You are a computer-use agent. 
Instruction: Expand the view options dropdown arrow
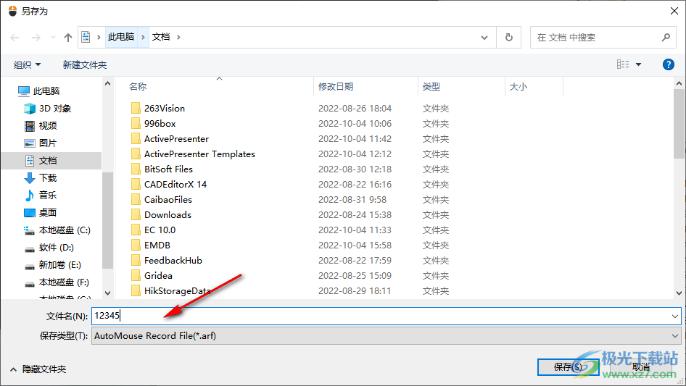[x=638, y=64]
